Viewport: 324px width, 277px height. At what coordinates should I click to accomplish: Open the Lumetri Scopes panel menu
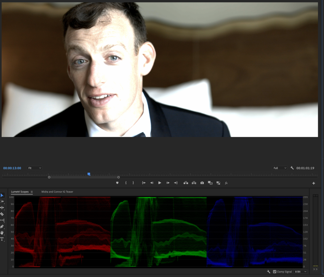(x=32, y=192)
